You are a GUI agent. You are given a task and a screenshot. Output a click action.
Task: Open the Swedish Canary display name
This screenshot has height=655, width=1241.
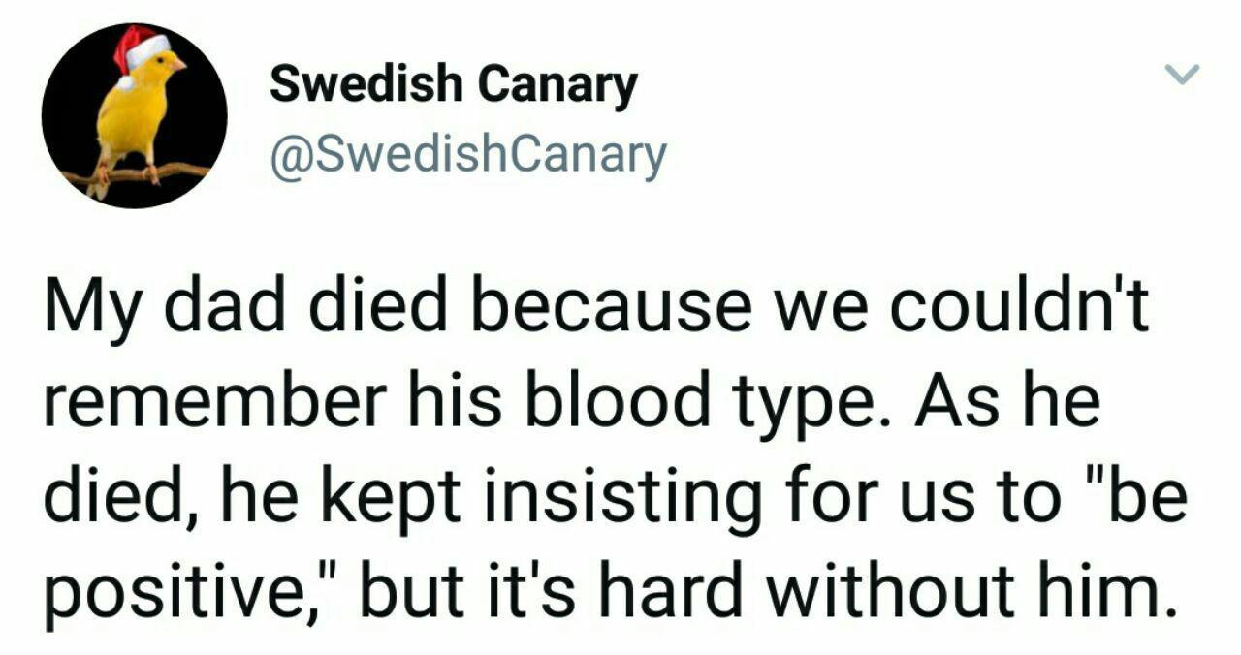click(453, 85)
